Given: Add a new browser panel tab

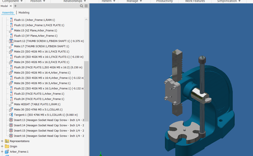Looking at the screenshot, I should [15, 6].
